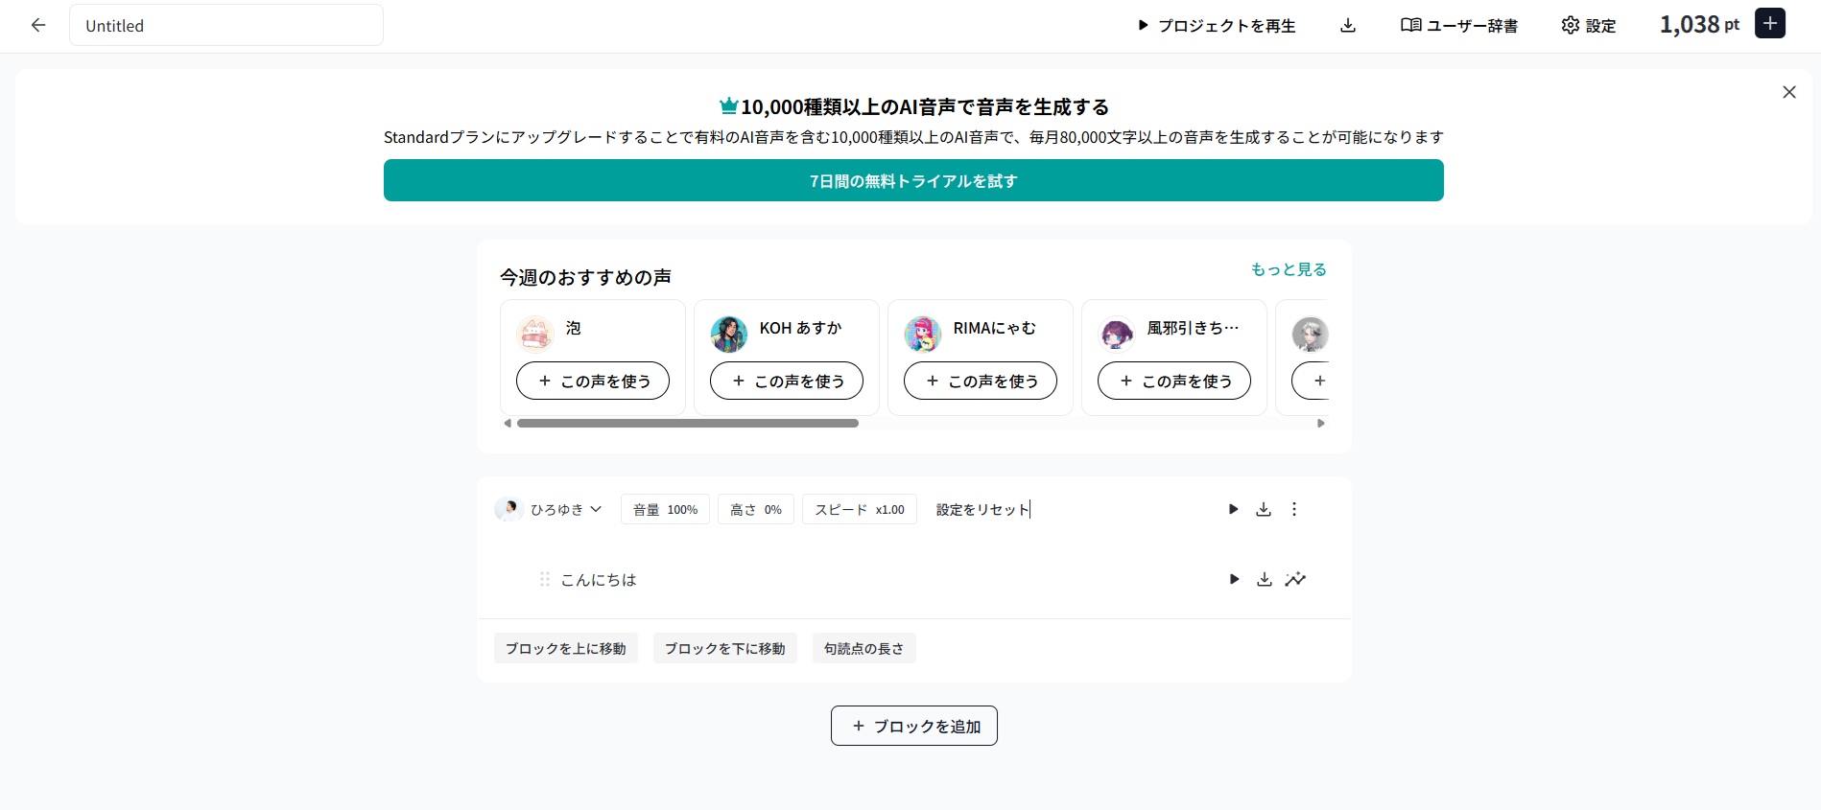Click the 7日間の無料トライアルを試す button
1821x810 pixels.
click(913, 180)
